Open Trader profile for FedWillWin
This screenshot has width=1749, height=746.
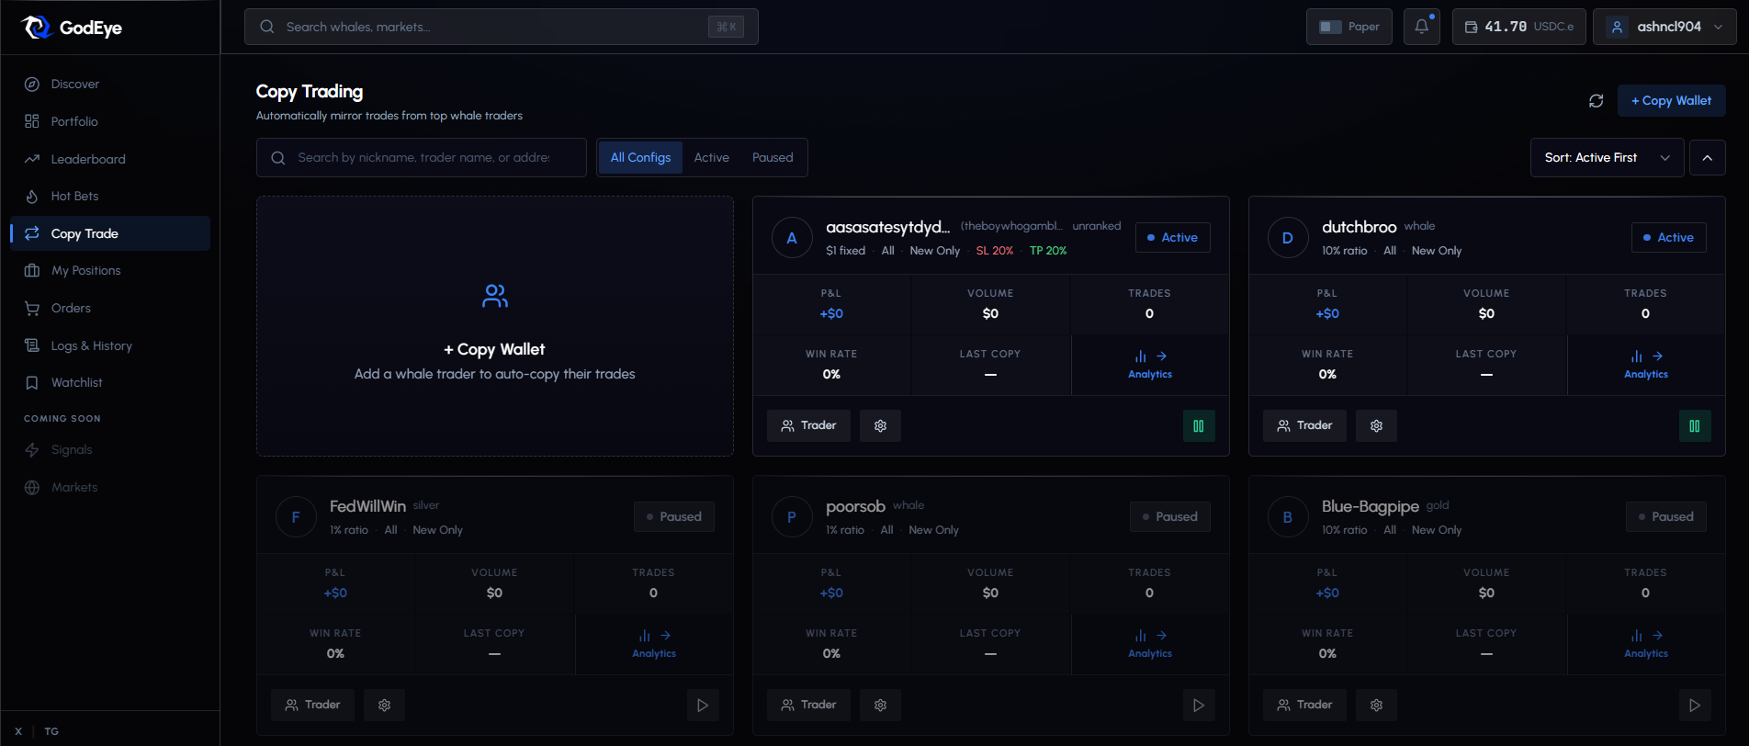312,705
